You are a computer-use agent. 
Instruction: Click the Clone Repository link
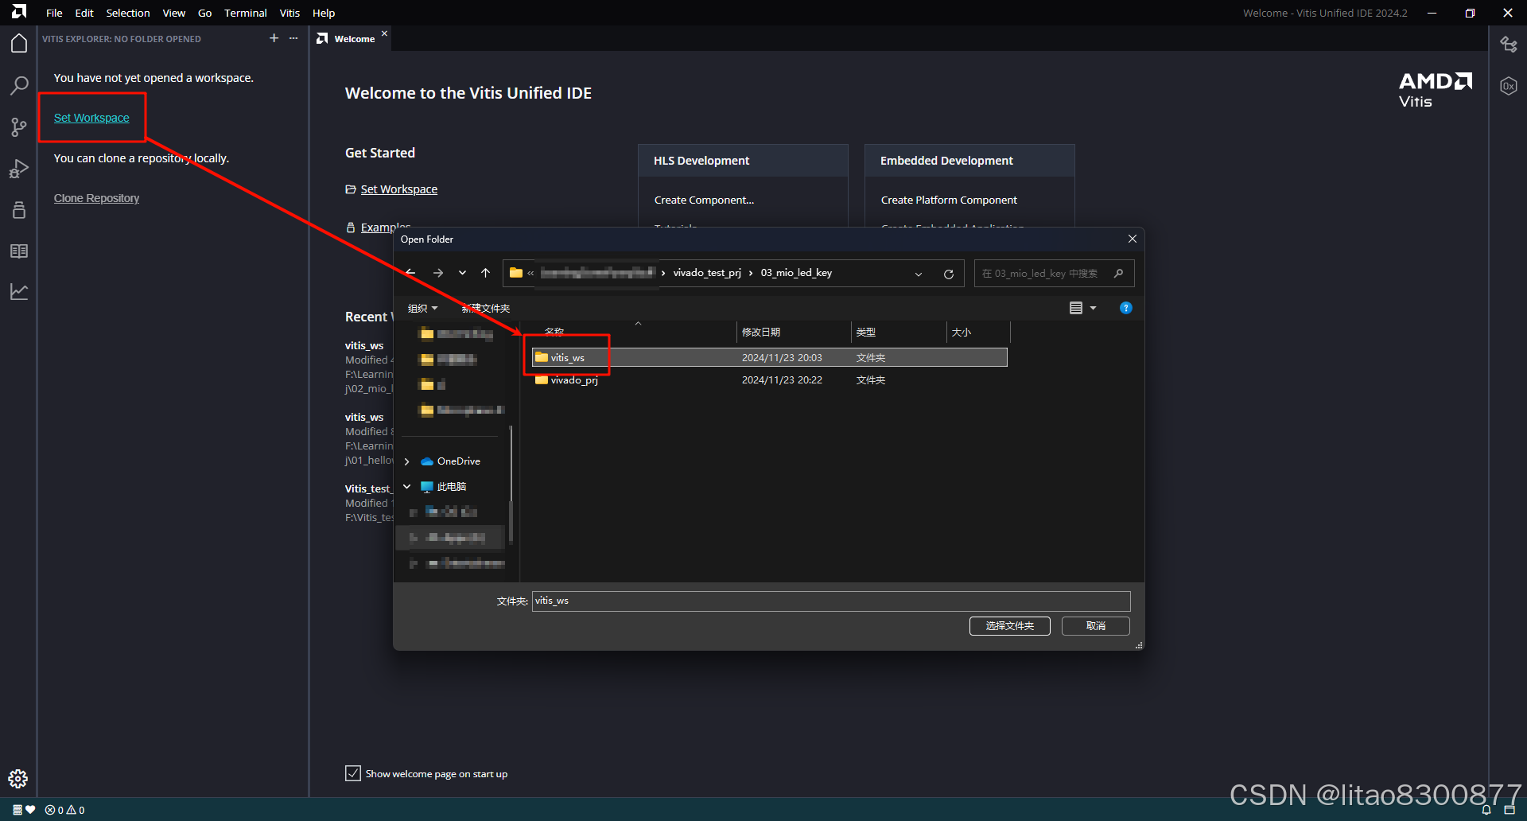(x=96, y=198)
